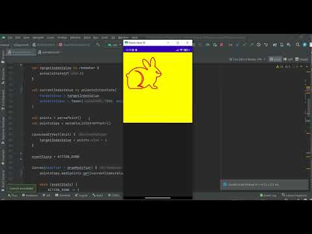
Task: Open the Git tool window button
Action: (x=46, y=195)
